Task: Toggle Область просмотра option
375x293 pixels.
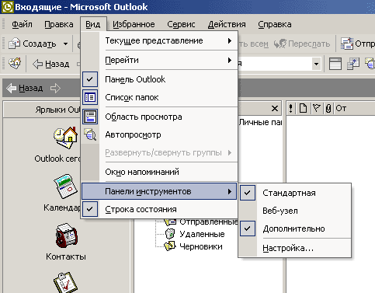Action: [x=159, y=117]
